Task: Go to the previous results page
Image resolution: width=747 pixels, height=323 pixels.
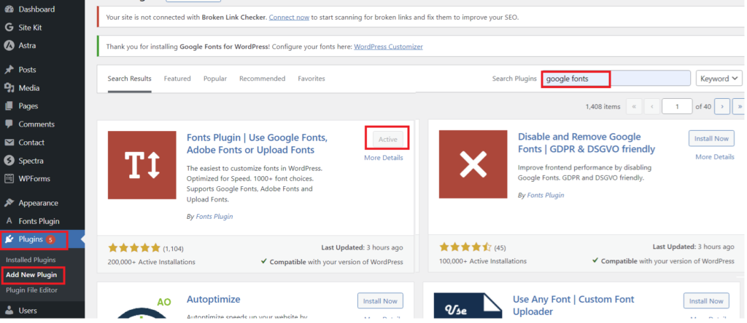Action: tap(651, 106)
